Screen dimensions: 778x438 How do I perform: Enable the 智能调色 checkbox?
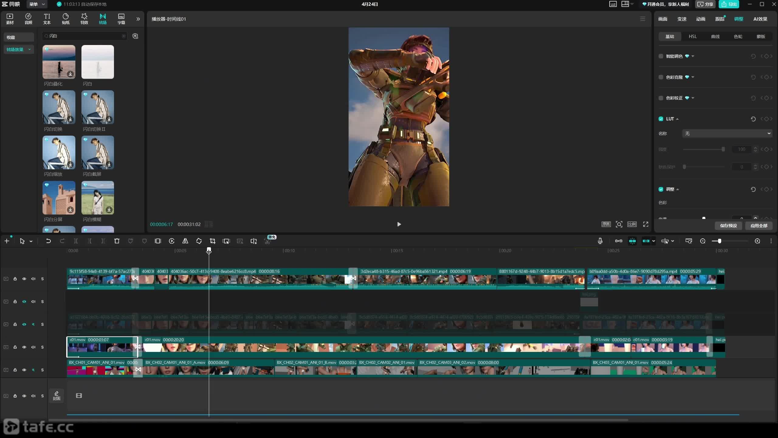(661, 56)
